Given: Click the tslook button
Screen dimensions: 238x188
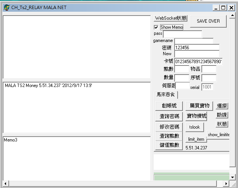Looking at the screenshot, I should pyautogui.click(x=195, y=127).
